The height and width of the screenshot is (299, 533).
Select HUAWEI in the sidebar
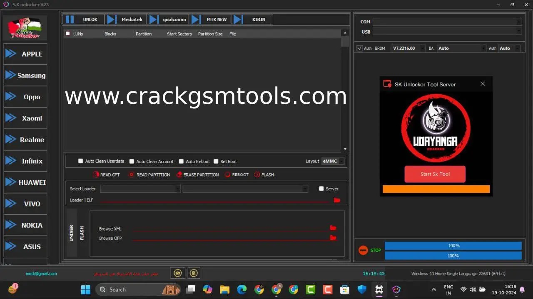click(25, 182)
